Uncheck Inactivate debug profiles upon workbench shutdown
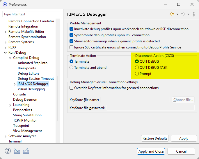 click(72, 29)
